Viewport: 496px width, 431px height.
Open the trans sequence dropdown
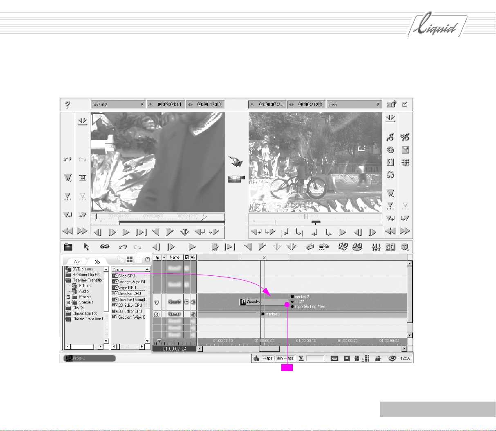(378, 105)
